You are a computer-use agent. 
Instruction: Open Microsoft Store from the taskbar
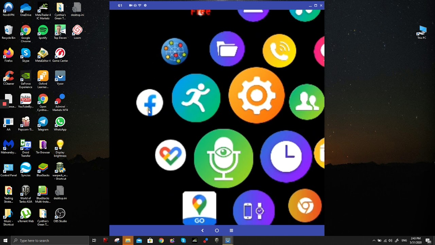(150, 241)
